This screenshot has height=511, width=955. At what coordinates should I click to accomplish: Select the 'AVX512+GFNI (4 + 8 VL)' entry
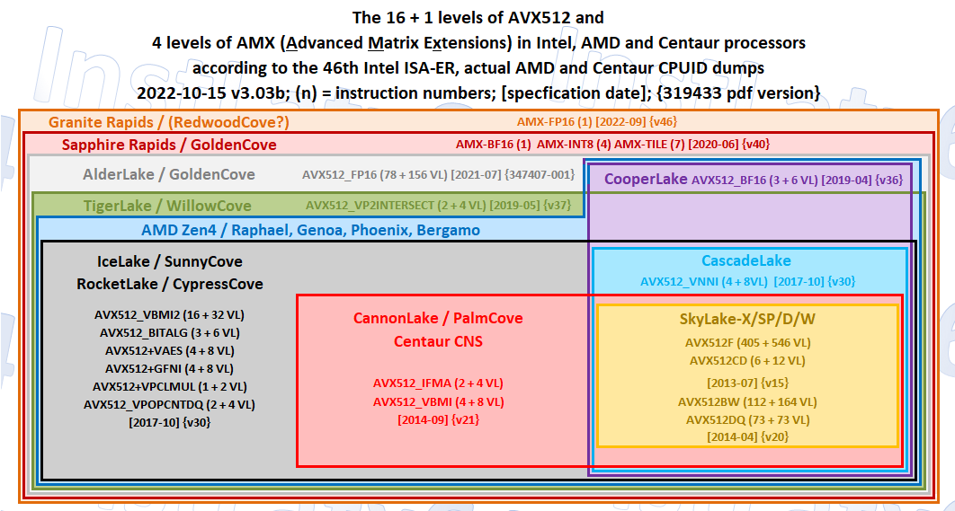click(170, 368)
